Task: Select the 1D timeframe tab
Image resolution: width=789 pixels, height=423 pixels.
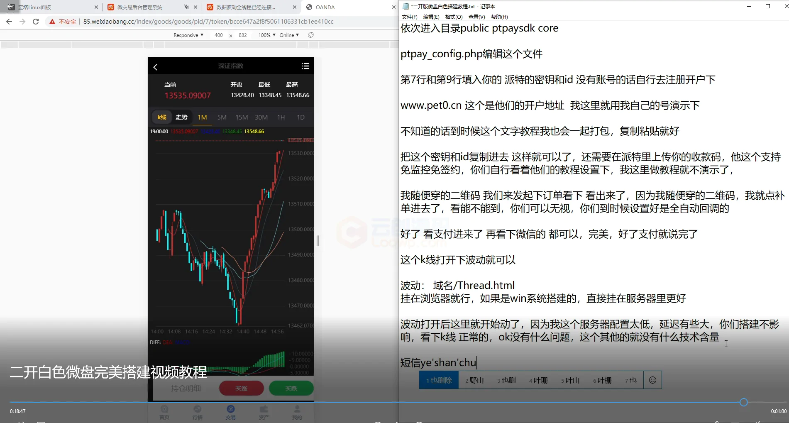Action: point(301,117)
